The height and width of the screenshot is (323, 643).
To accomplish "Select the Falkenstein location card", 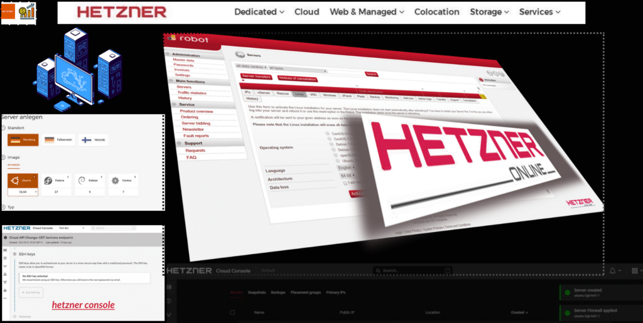I will tap(58, 140).
